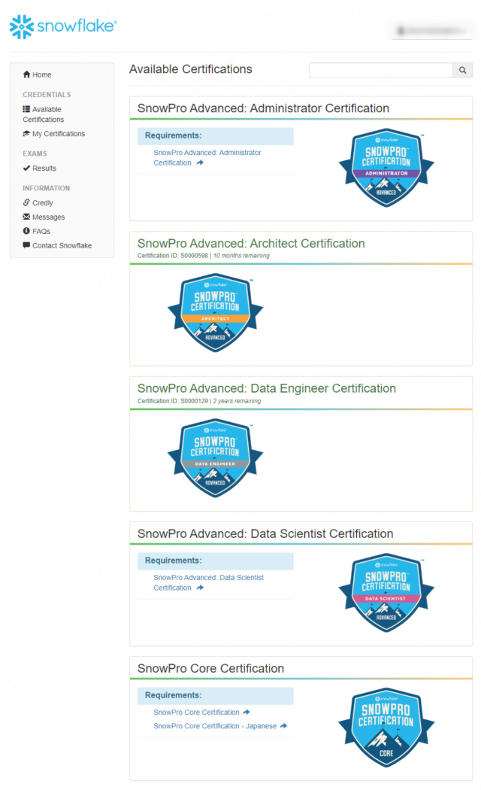Image resolution: width=481 pixels, height=790 pixels.
Task: Click the arrow icon beside Administrator Certification requirement
Action: [200, 163]
